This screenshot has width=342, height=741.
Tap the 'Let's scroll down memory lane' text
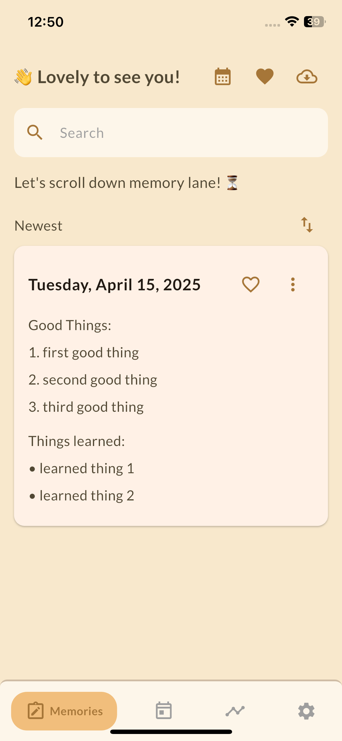pos(126,182)
